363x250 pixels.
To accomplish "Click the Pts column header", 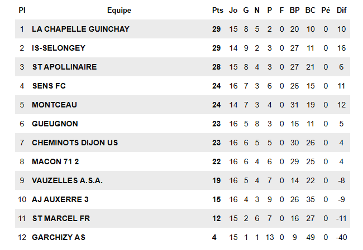I will (x=217, y=10).
